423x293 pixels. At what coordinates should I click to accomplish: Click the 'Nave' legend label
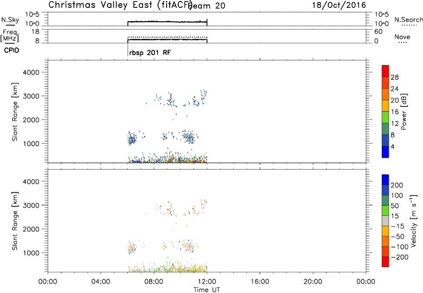(402, 36)
